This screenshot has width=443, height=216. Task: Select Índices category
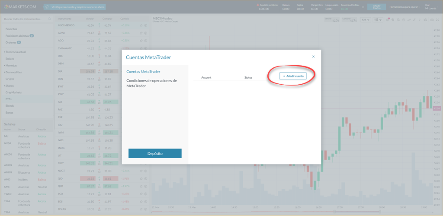tap(10, 59)
